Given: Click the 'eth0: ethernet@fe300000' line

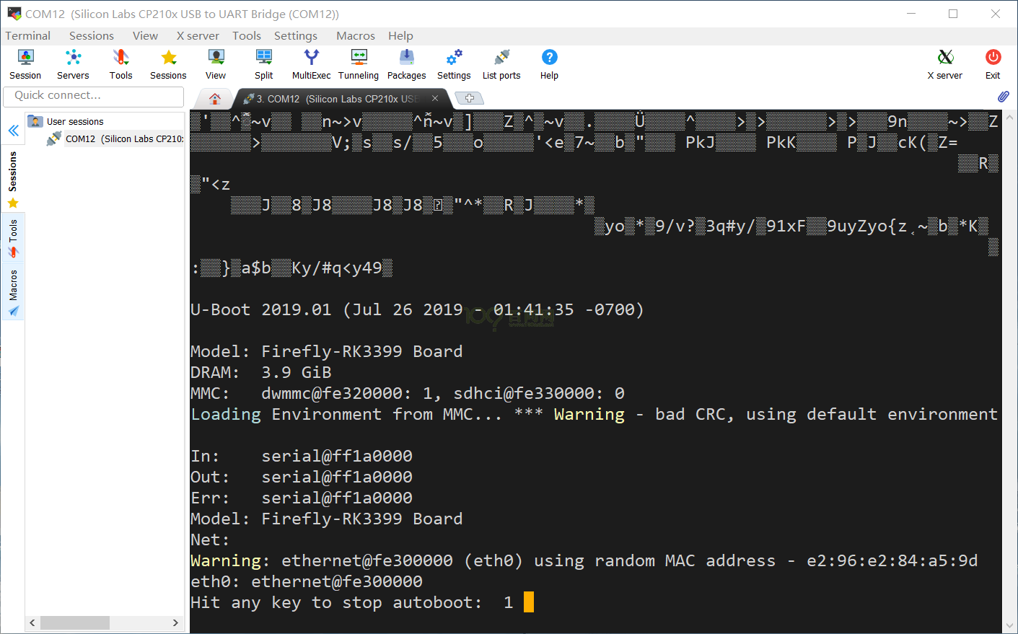Looking at the screenshot, I should click(x=307, y=581).
